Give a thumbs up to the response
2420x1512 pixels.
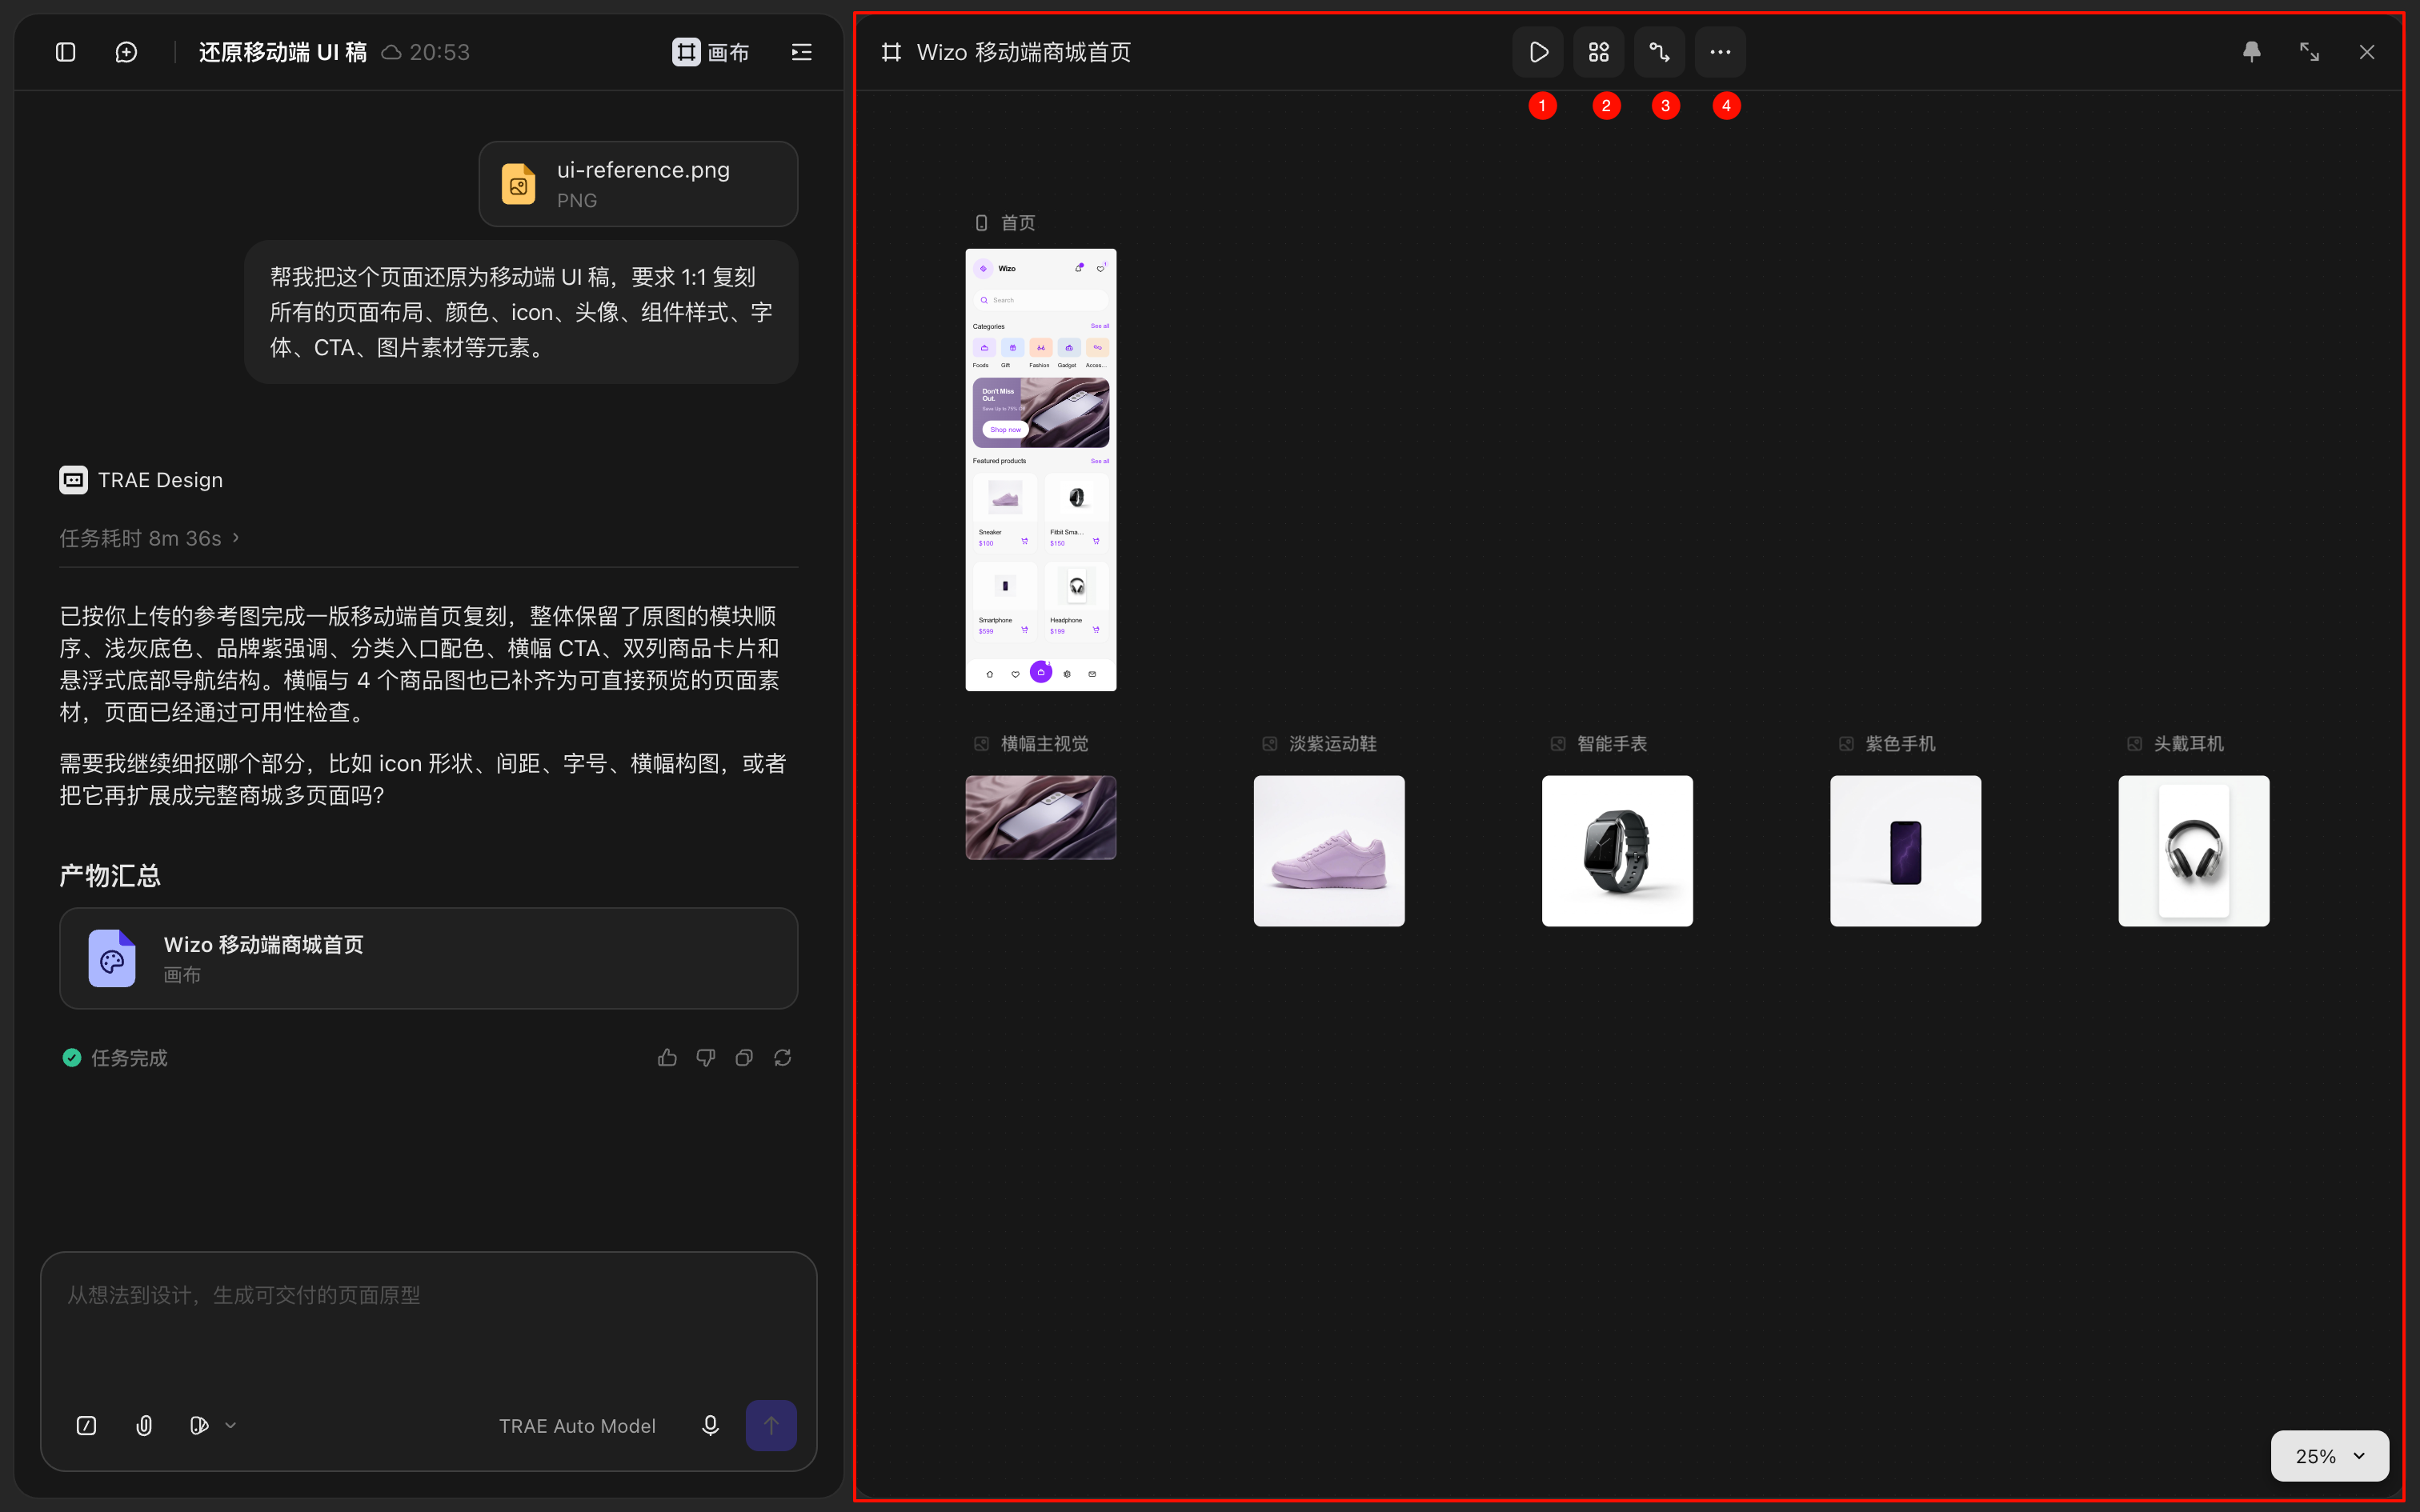[x=667, y=1058]
